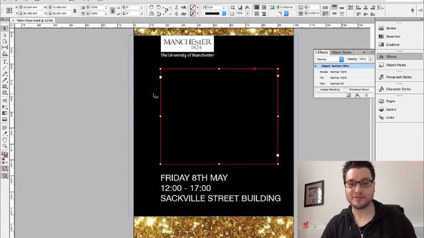Select the Gradient Swatch tool
424x238 pixels.
pyautogui.click(x=5, y=113)
